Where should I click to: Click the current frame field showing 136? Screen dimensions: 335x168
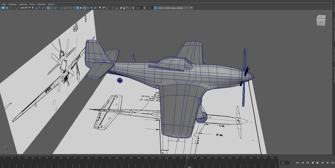click(x=285, y=163)
